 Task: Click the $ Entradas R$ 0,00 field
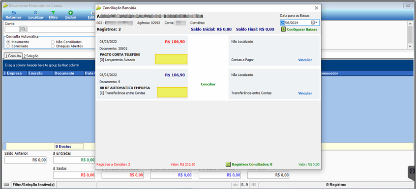pyautogui.click(x=74, y=160)
